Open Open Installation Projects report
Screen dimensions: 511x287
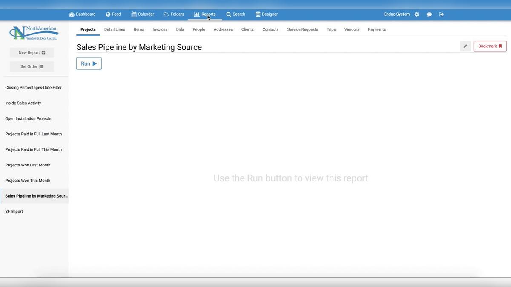click(x=29, y=118)
